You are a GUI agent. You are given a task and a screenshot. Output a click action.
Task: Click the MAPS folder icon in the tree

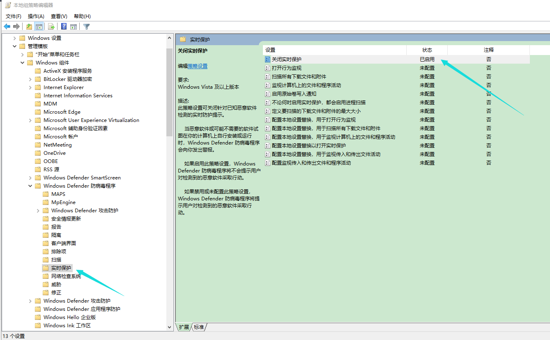point(46,194)
